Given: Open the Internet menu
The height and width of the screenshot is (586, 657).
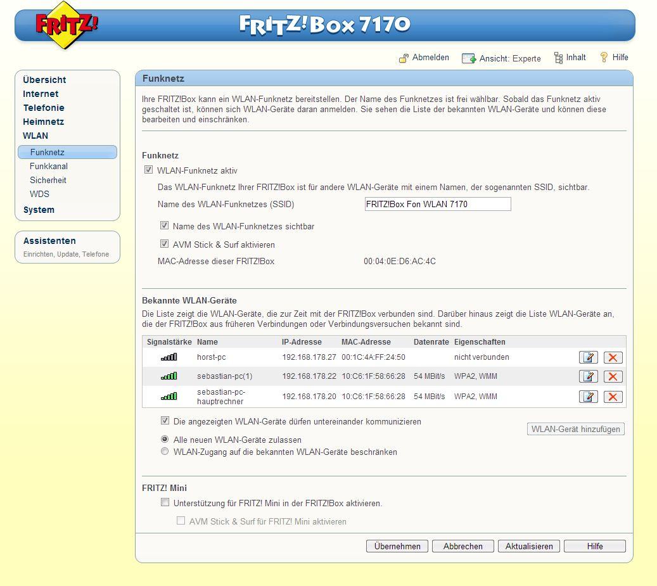Looking at the screenshot, I should [x=41, y=94].
